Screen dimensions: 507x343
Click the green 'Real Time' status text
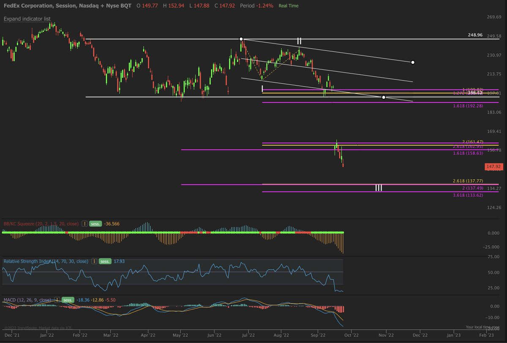click(x=289, y=6)
